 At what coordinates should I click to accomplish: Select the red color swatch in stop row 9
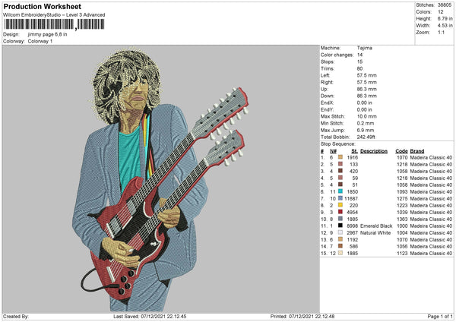click(340, 212)
